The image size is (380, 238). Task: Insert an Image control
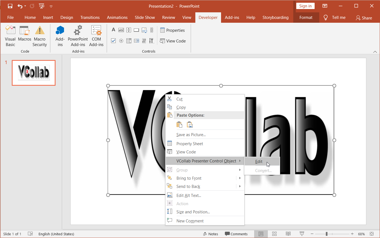[144, 30]
